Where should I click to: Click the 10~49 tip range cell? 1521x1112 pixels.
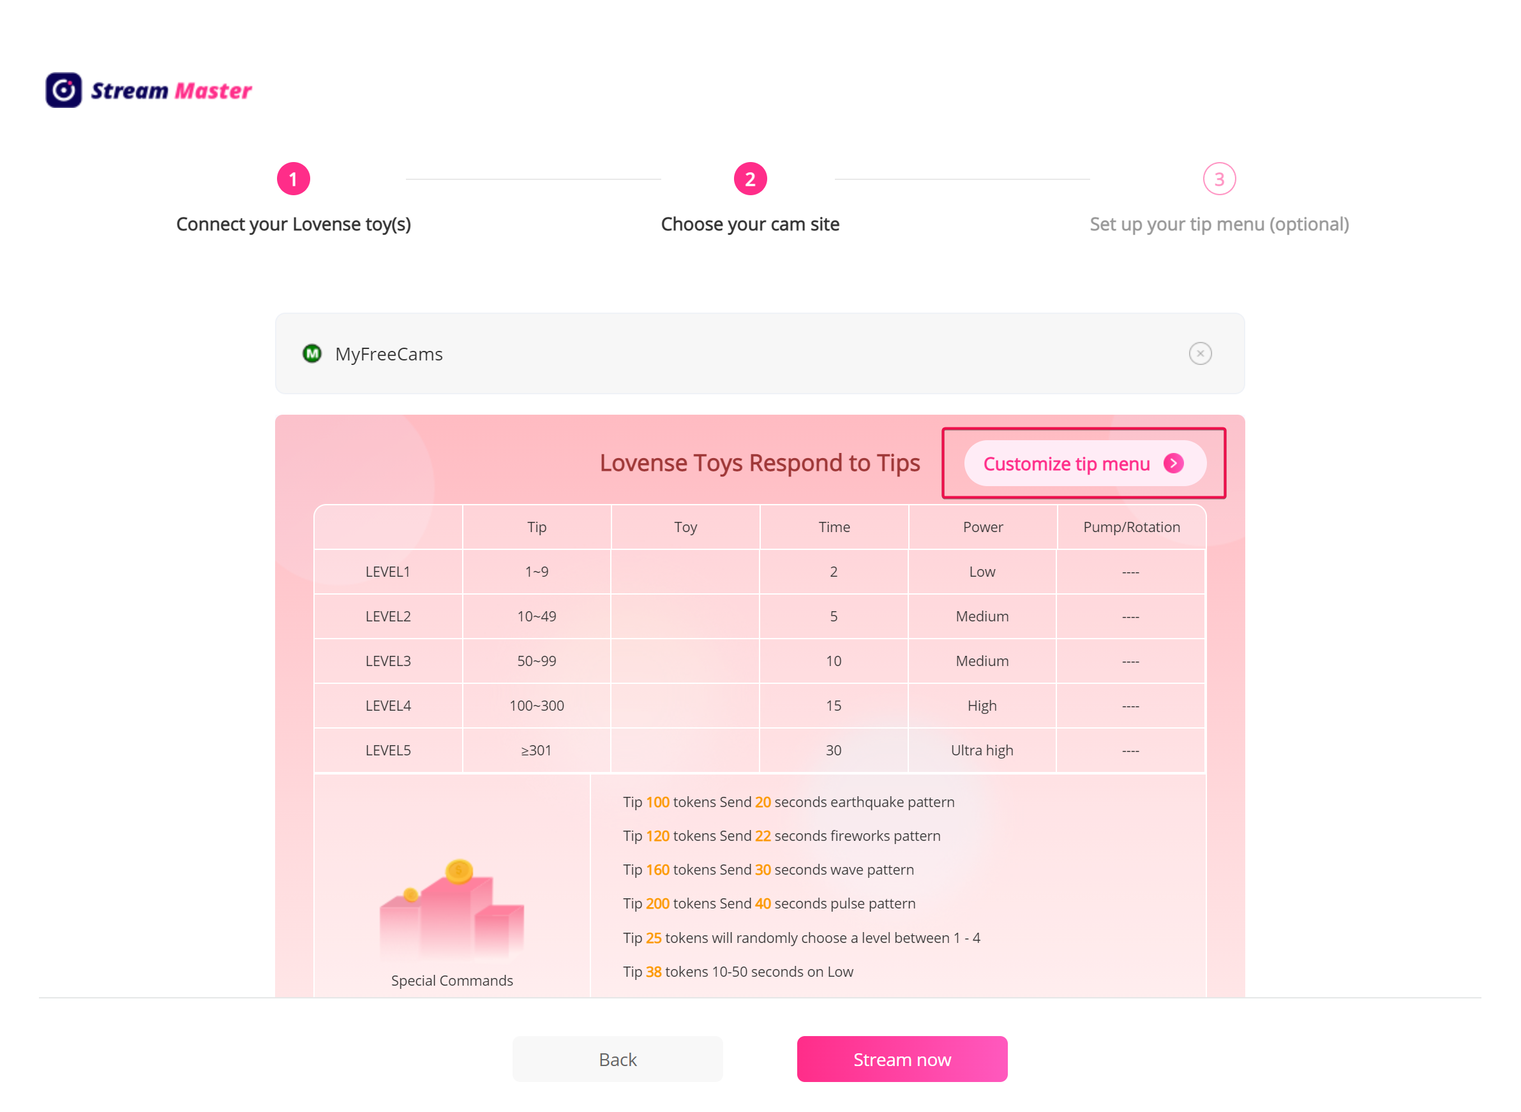coord(537,616)
